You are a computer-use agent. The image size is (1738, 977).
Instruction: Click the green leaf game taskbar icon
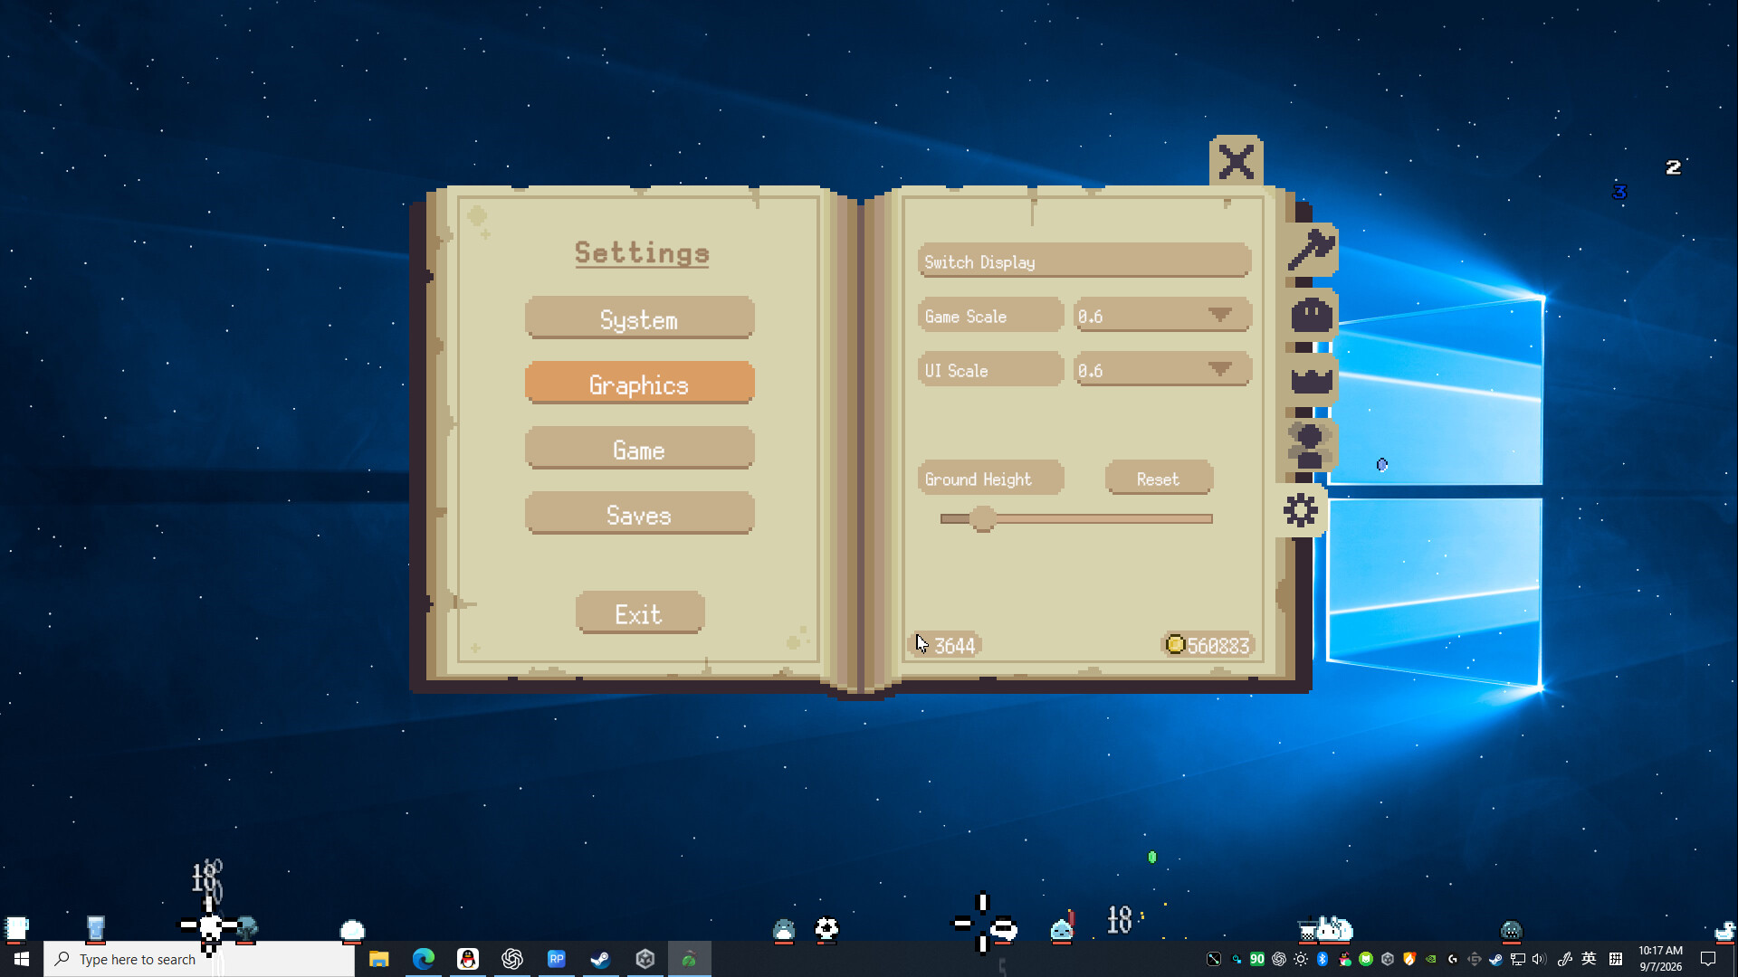[x=689, y=959]
